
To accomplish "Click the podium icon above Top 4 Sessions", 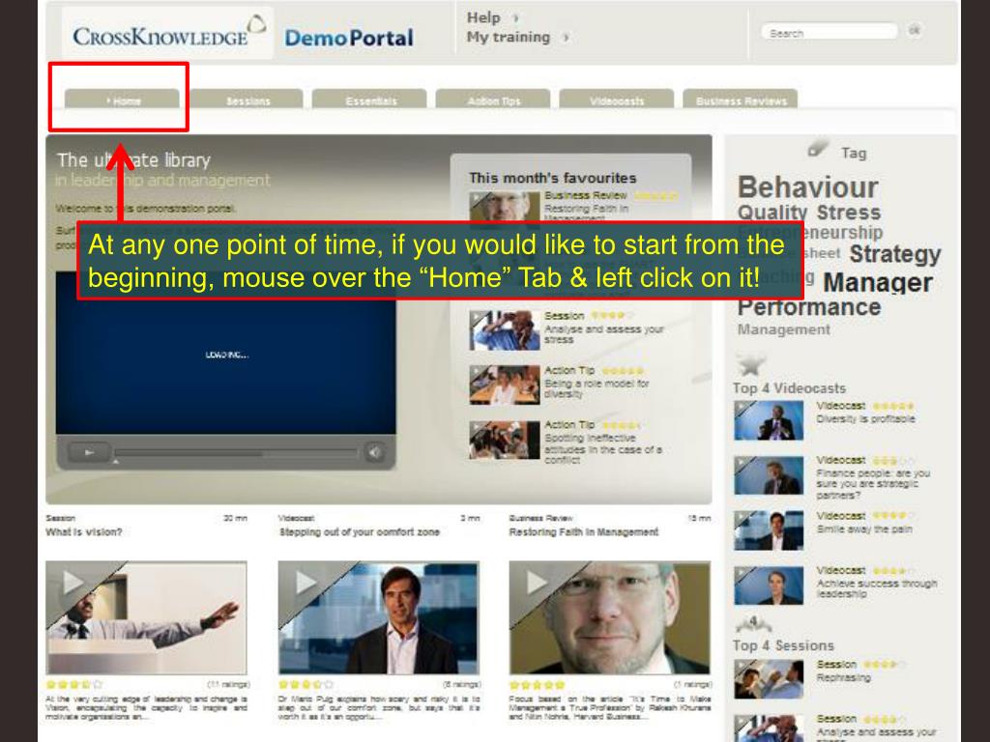I will coord(753,624).
